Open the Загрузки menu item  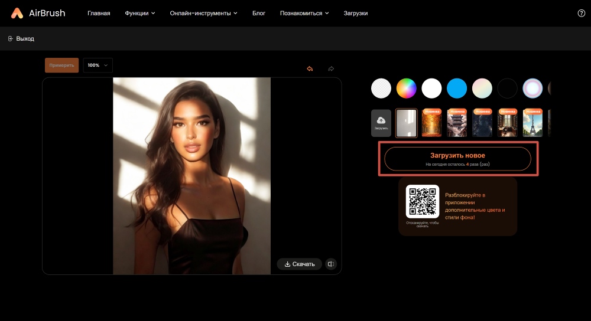click(355, 13)
